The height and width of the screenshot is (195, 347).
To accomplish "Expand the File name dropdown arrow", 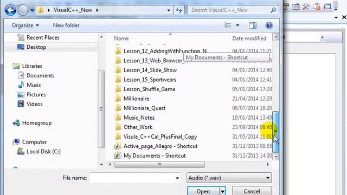I will (x=177, y=178).
